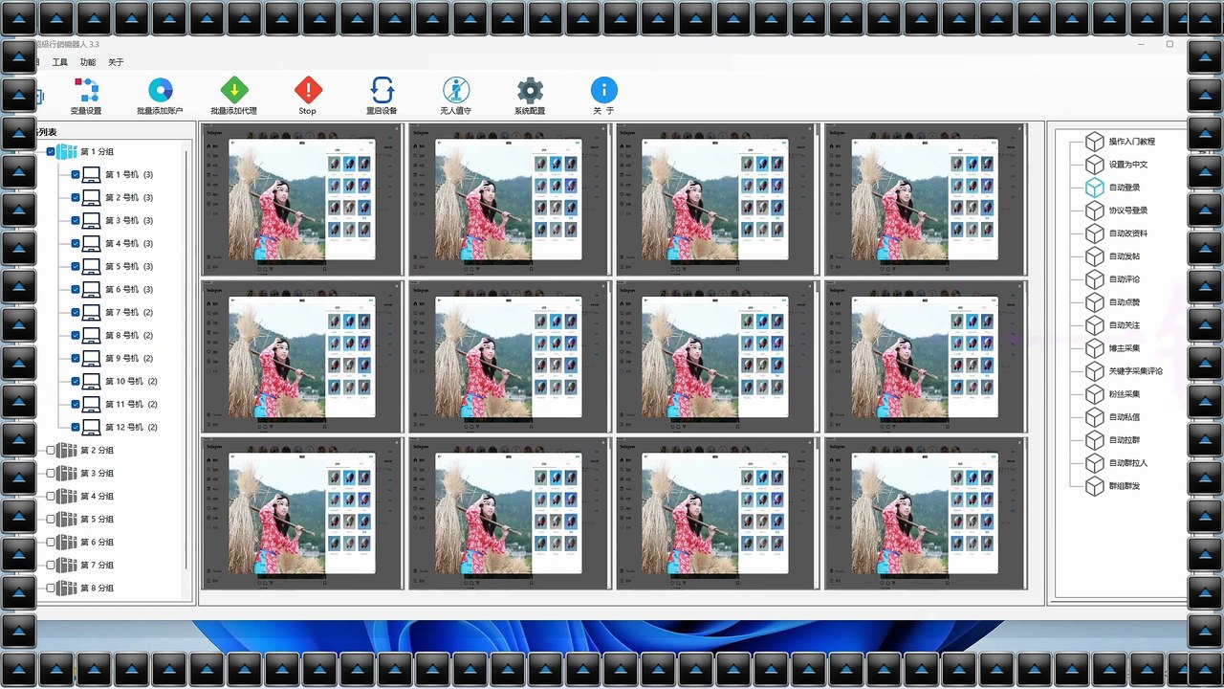This screenshot has height=689, width=1224.
Task: Toggle the 第 5 号机 checkbox
Action: click(76, 267)
